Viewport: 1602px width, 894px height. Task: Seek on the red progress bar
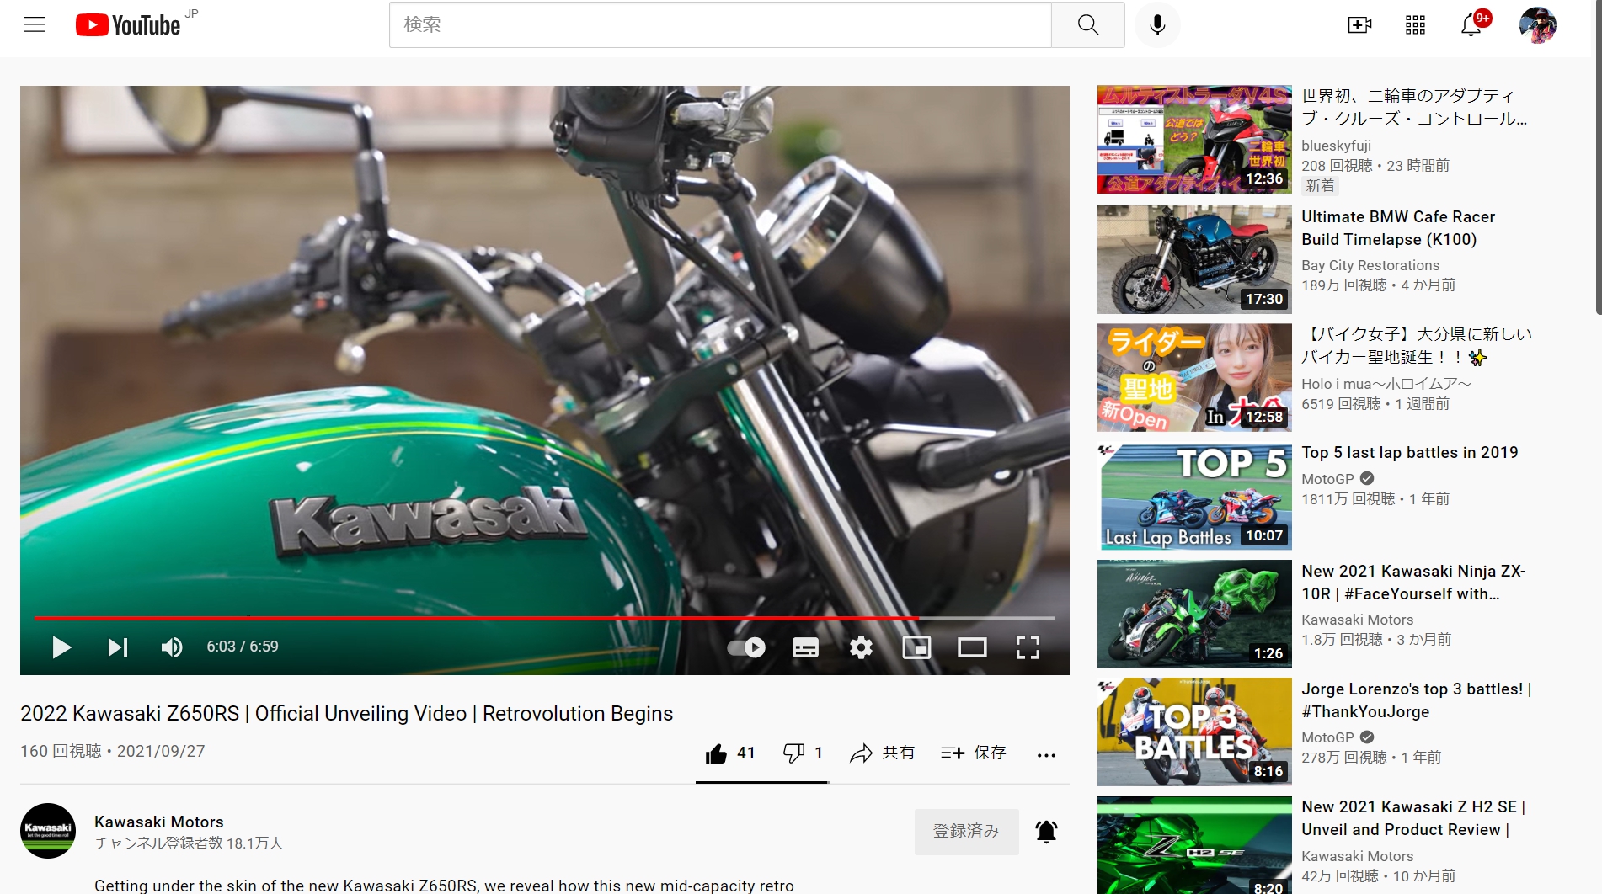click(544, 618)
